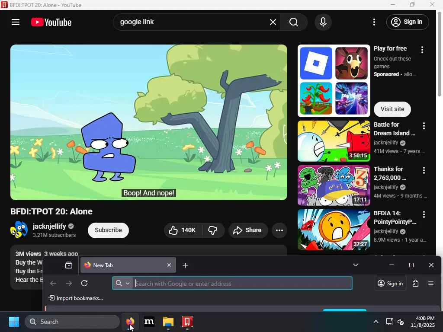Expand the Firefox list all tabs chevron
Image resolution: width=443 pixels, height=332 pixels.
pyautogui.click(x=356, y=265)
